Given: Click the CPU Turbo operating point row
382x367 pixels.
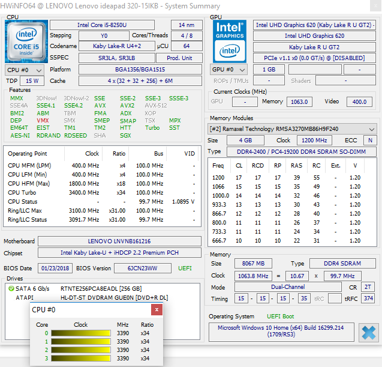Looking at the screenshot, I should (102, 193).
